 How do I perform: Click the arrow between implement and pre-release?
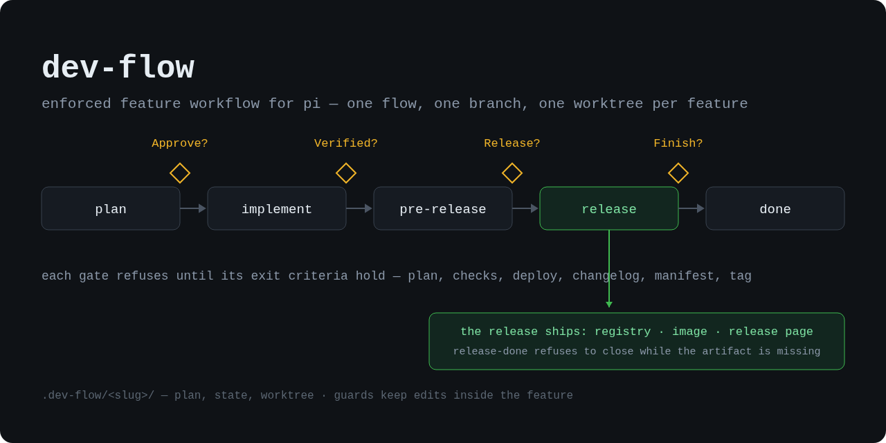[359, 208]
